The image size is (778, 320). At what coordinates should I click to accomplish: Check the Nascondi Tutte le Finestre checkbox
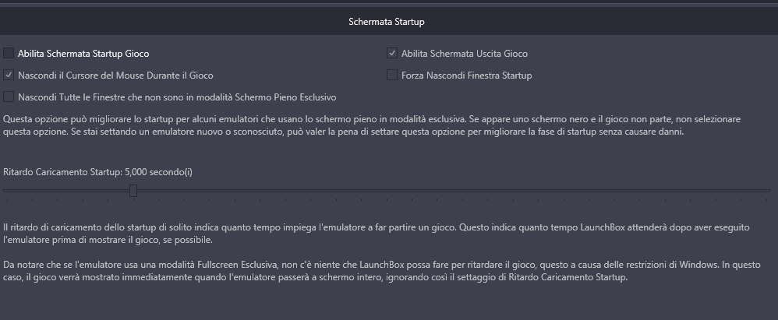9,97
